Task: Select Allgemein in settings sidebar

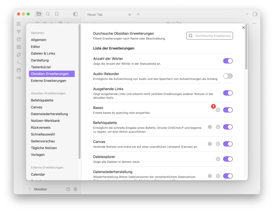Action: coord(52,40)
